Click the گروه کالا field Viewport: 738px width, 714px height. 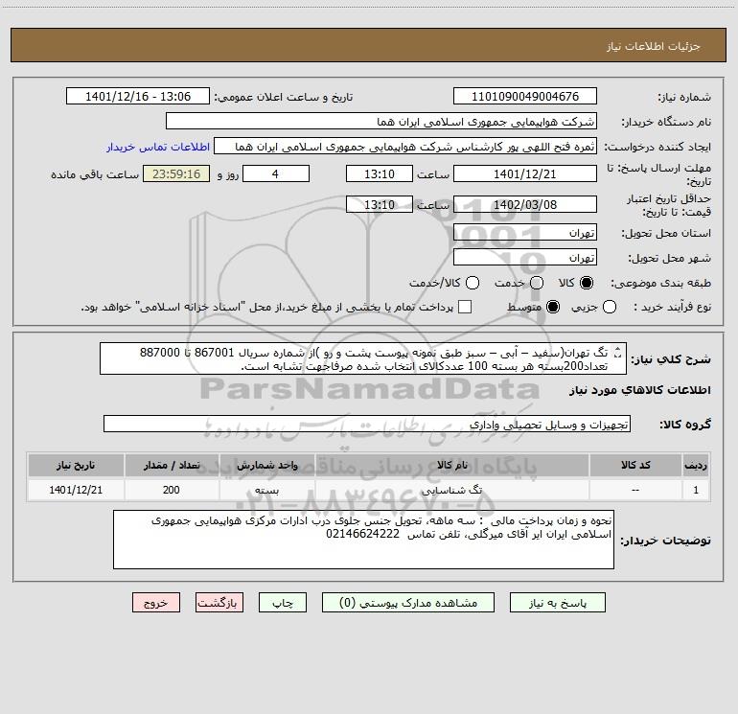pyautogui.click(x=367, y=424)
